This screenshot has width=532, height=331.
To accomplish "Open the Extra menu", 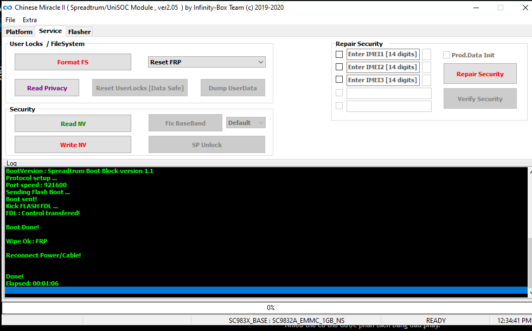I will click(29, 20).
